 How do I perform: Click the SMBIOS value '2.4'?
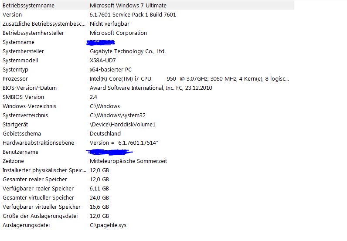click(x=93, y=97)
